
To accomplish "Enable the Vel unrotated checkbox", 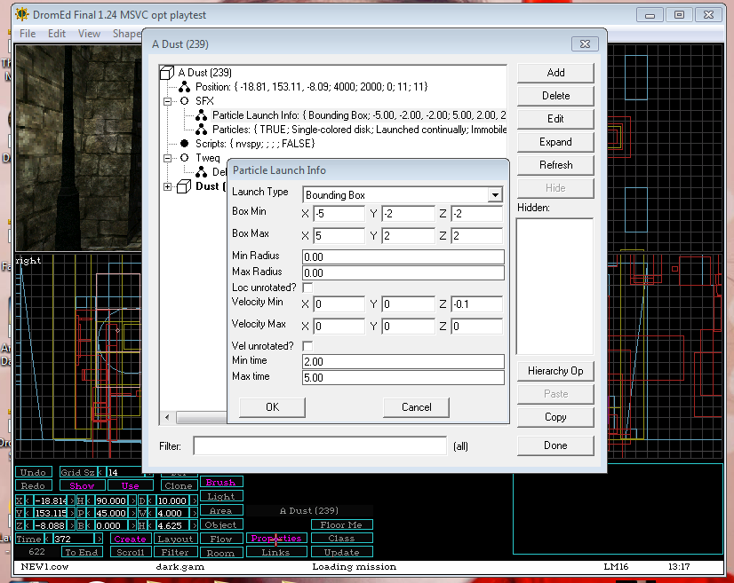I will point(307,345).
